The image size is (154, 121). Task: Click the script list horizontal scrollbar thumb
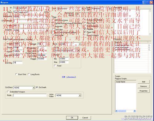(x=122, y=111)
